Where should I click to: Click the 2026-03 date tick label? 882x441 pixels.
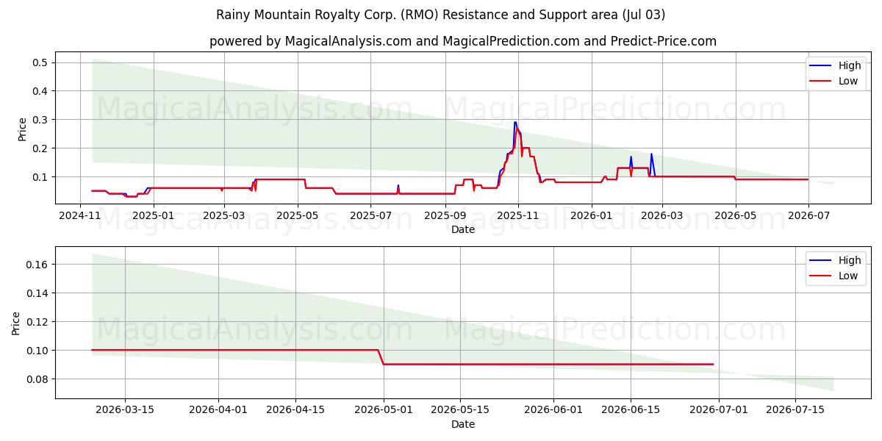pos(662,216)
